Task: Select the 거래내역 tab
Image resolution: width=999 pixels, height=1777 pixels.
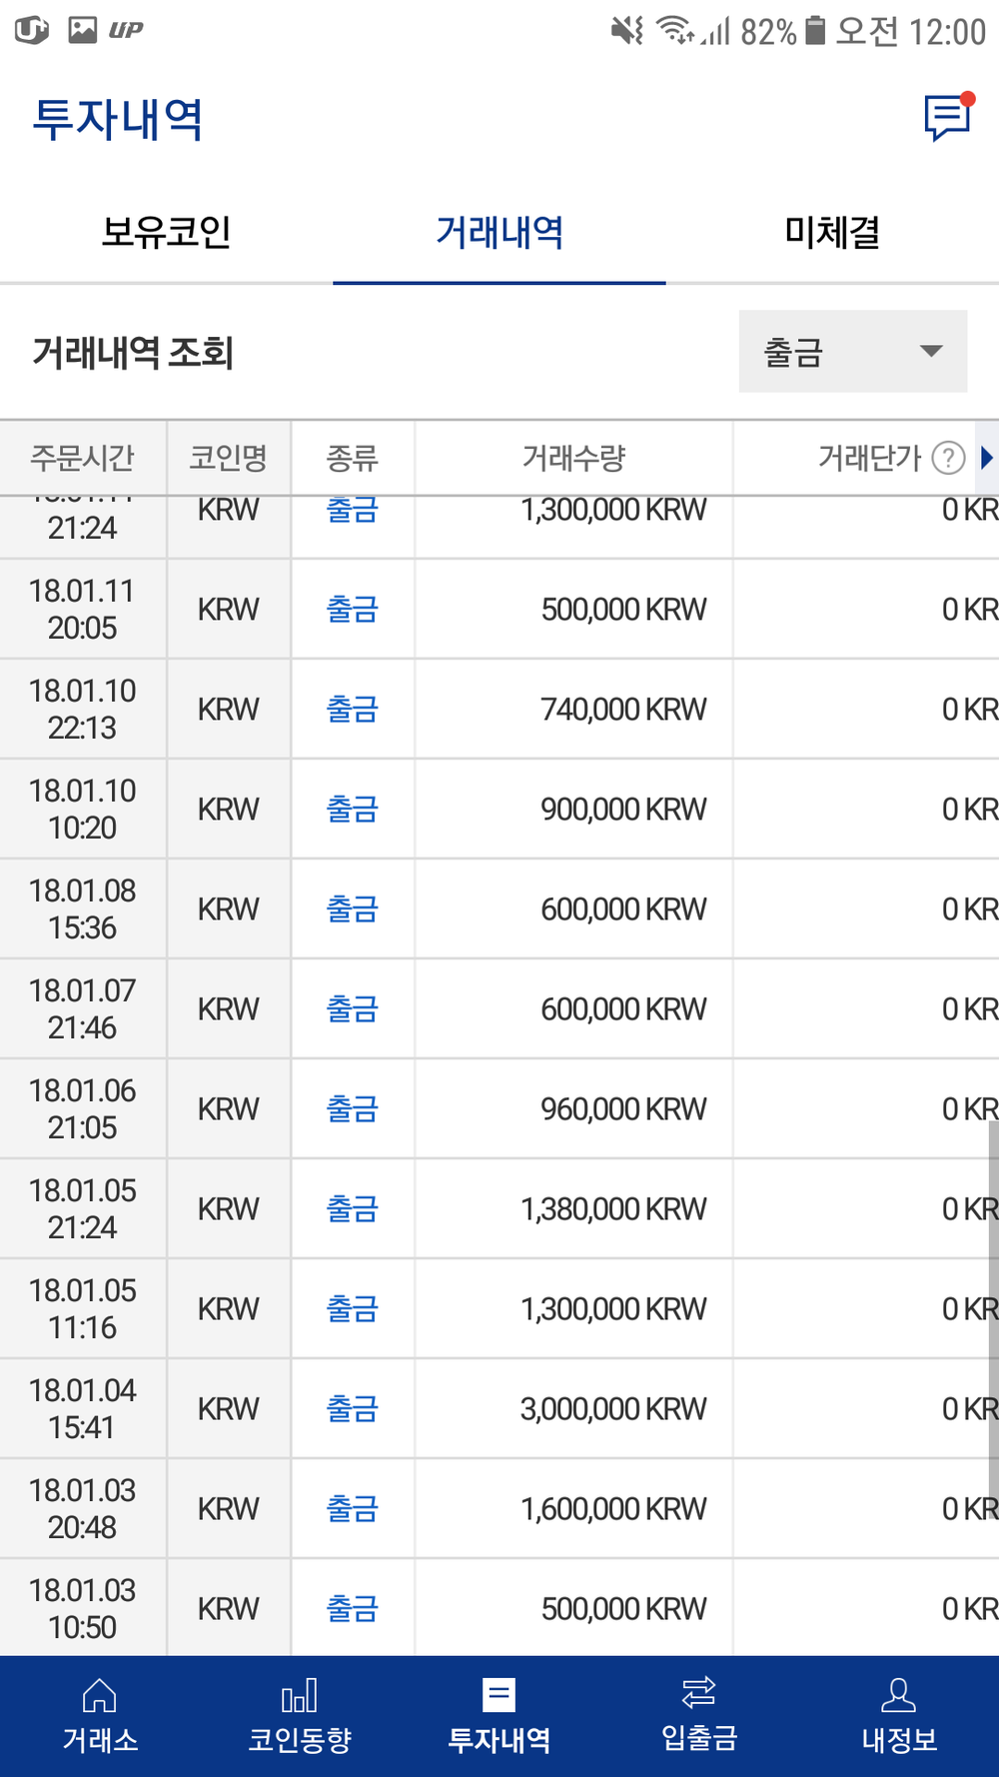Action: [499, 232]
